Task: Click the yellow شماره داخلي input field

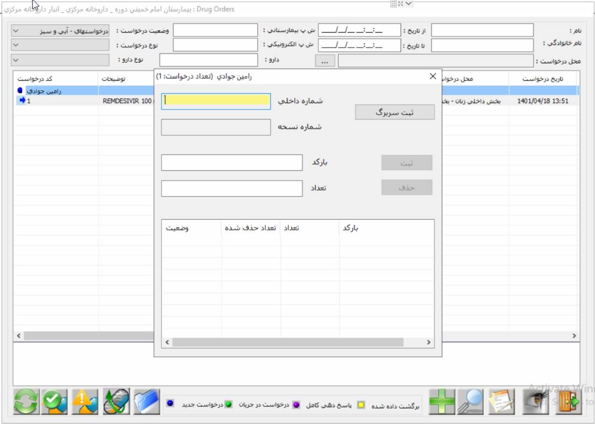Action: (216, 101)
